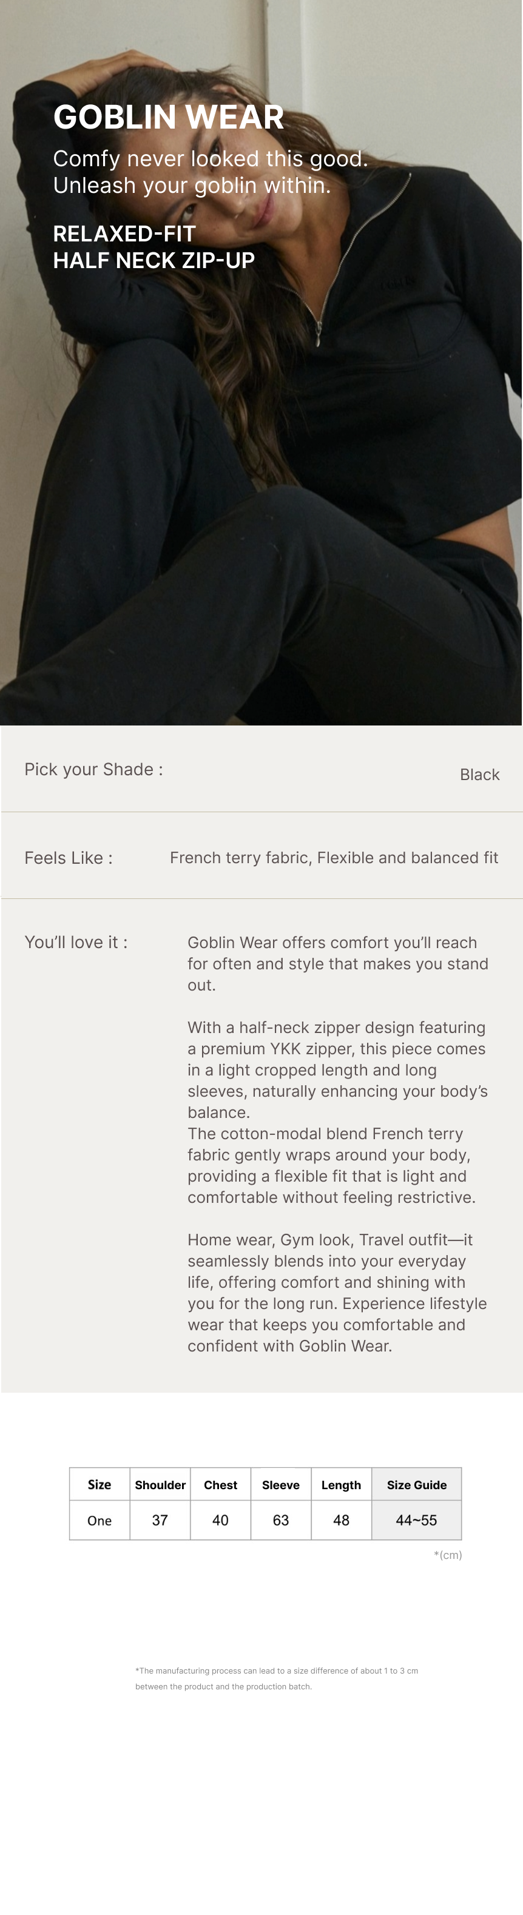
Task: Click the French terry fabric description
Action: [x=334, y=858]
